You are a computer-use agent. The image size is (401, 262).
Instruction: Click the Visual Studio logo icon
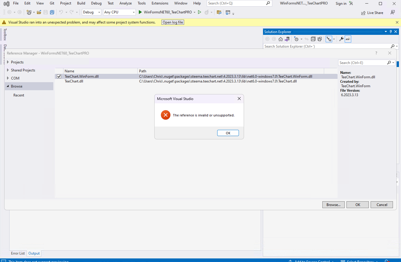tap(6, 4)
